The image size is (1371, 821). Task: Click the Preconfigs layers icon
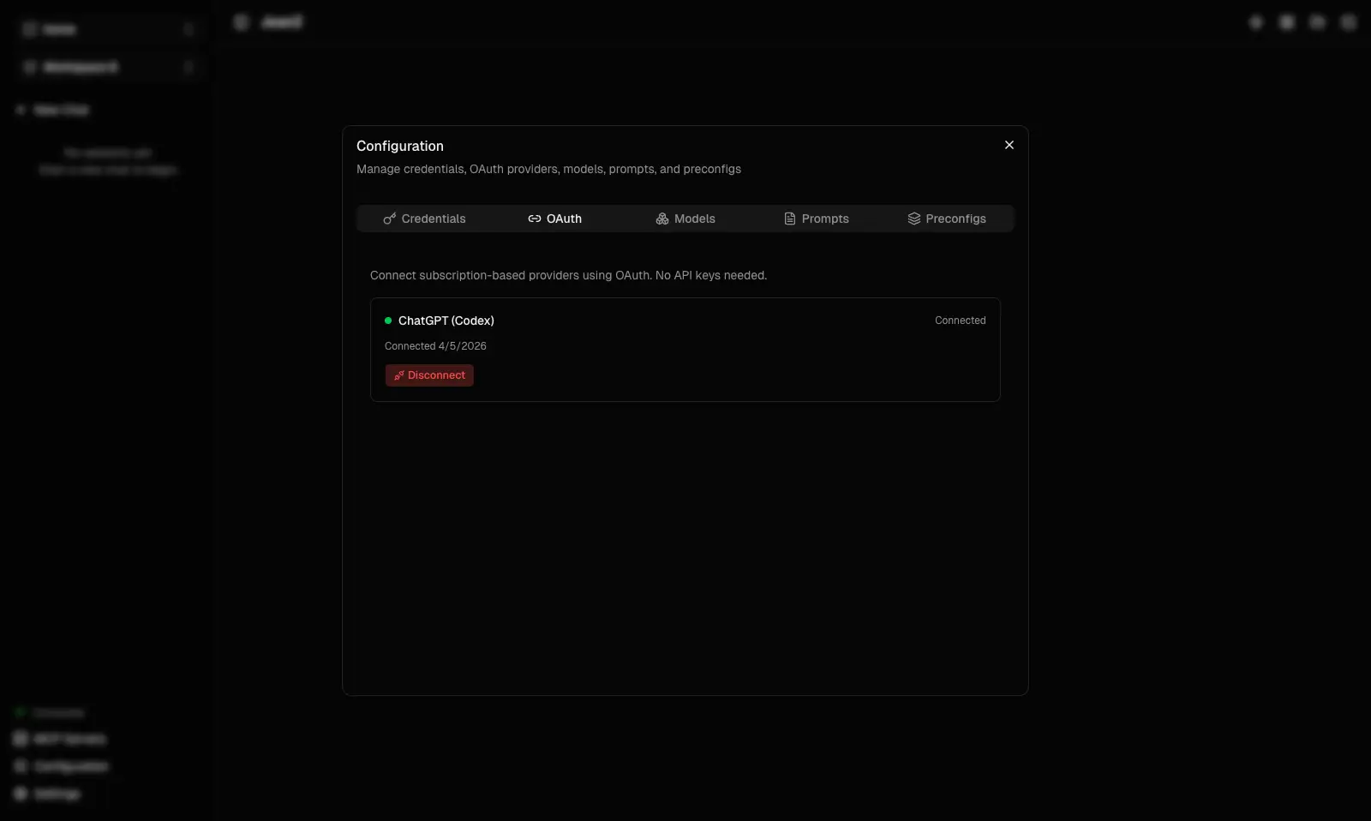[x=914, y=219]
